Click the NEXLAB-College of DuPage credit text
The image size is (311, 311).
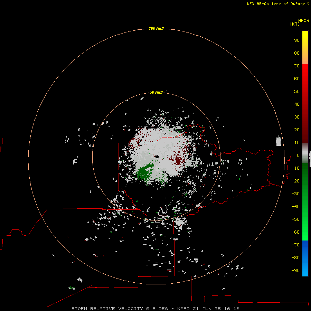[x=278, y=4]
